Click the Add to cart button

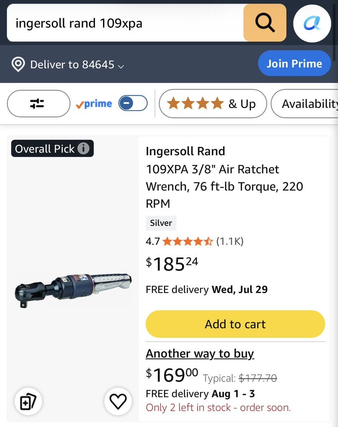coord(235,324)
